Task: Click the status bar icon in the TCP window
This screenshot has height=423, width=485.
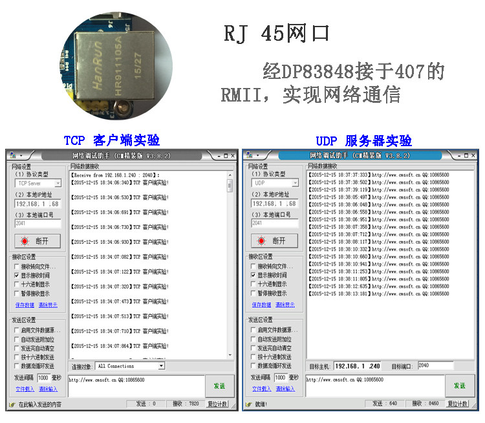Action: point(12,404)
